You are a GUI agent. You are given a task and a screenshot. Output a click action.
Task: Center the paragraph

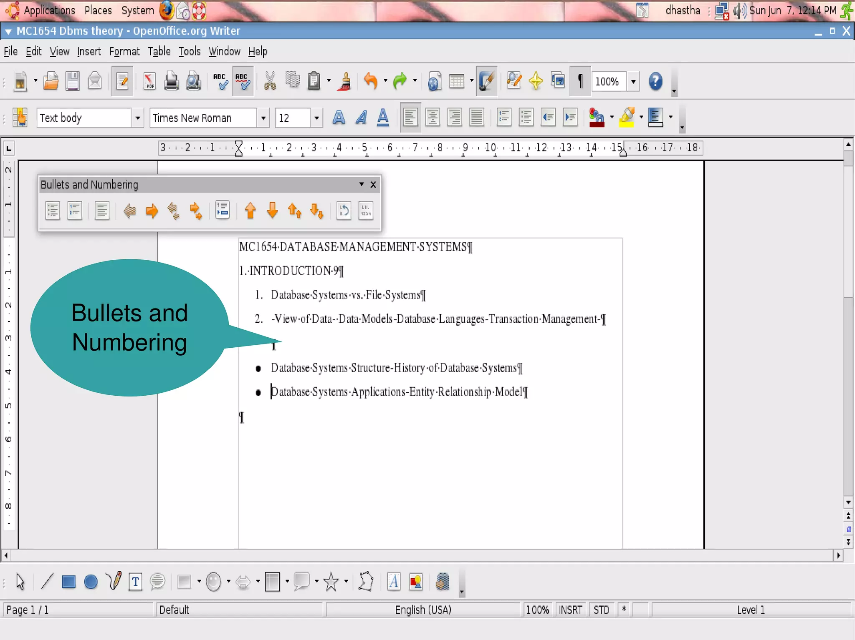[x=433, y=118]
